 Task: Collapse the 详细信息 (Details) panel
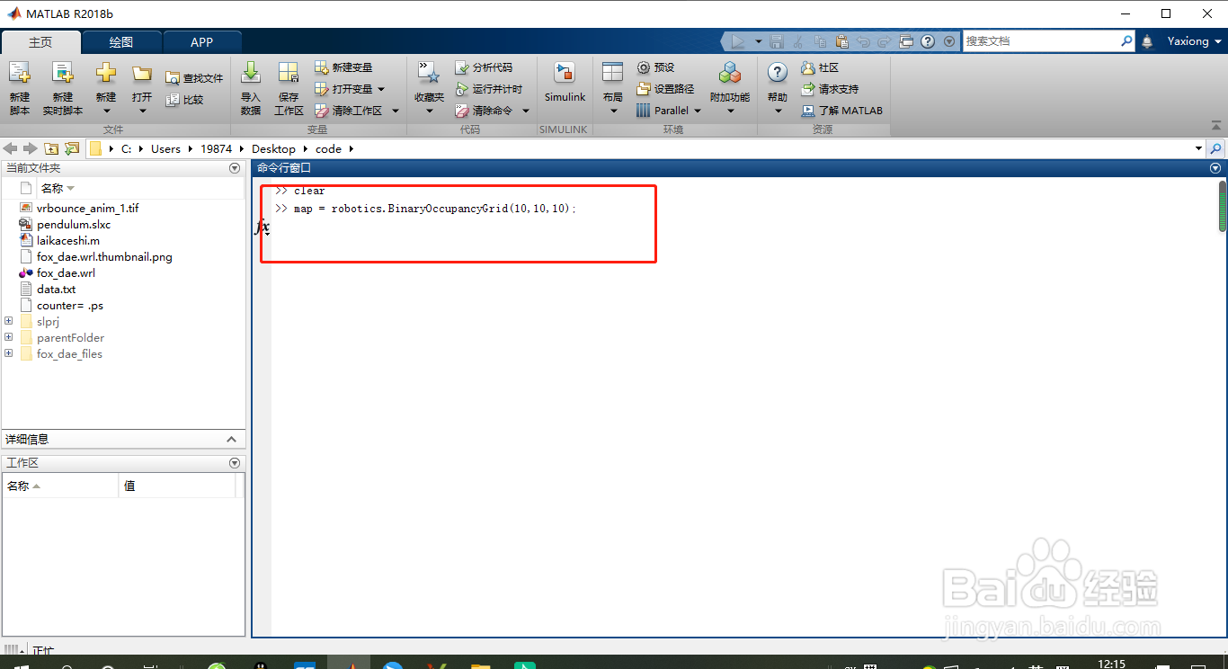coord(231,439)
